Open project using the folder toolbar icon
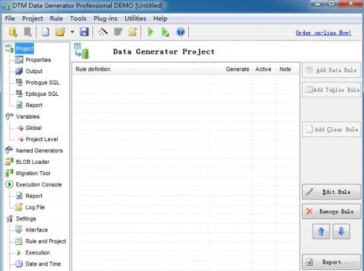Image resolution: width=364 pixels, height=271 pixels. tap(60, 32)
